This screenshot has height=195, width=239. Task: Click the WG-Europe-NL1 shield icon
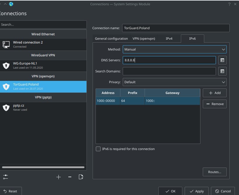(x=6, y=66)
